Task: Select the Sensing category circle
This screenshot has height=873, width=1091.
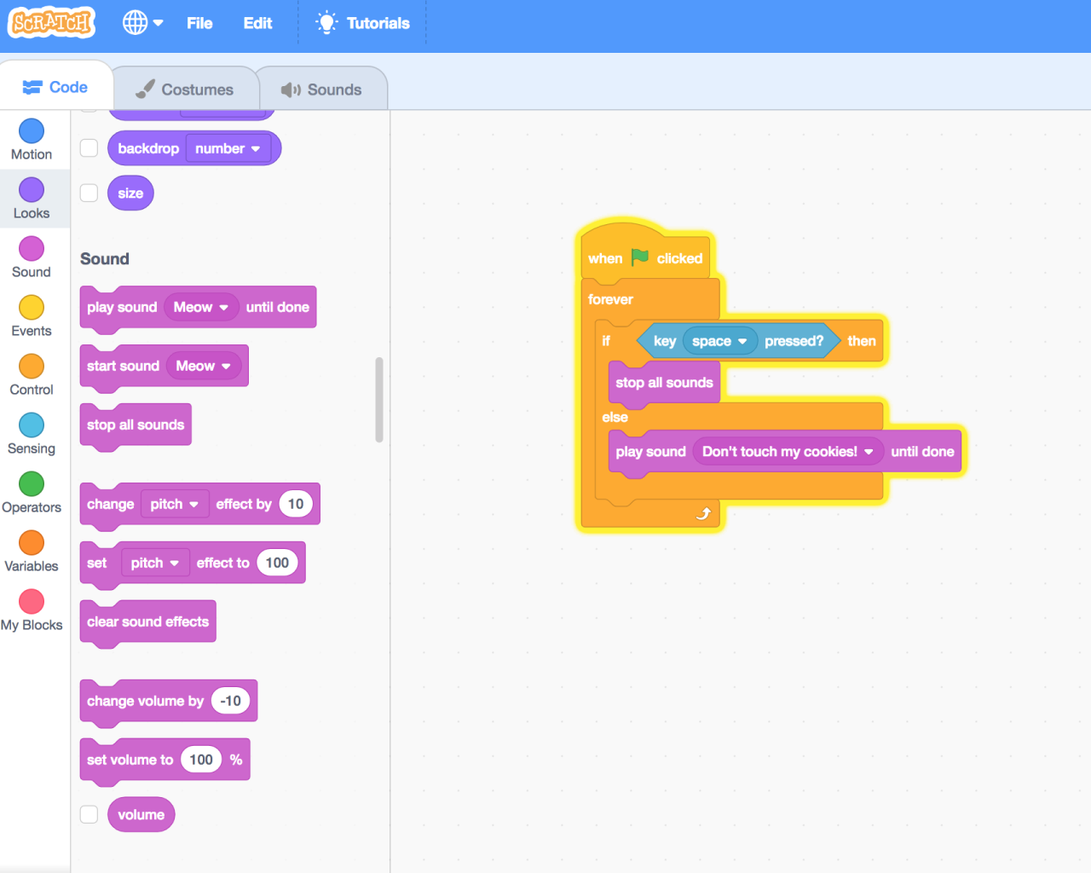Action: (x=32, y=425)
